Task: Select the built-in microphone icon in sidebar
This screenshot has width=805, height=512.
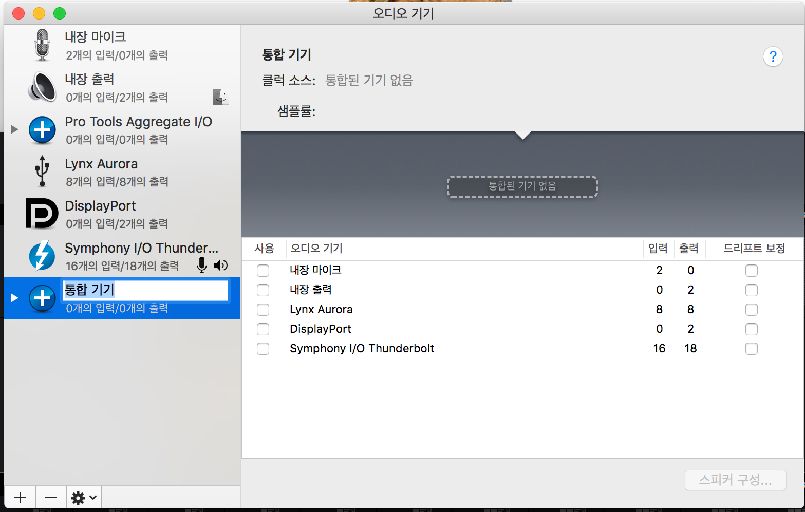Action: (42, 45)
